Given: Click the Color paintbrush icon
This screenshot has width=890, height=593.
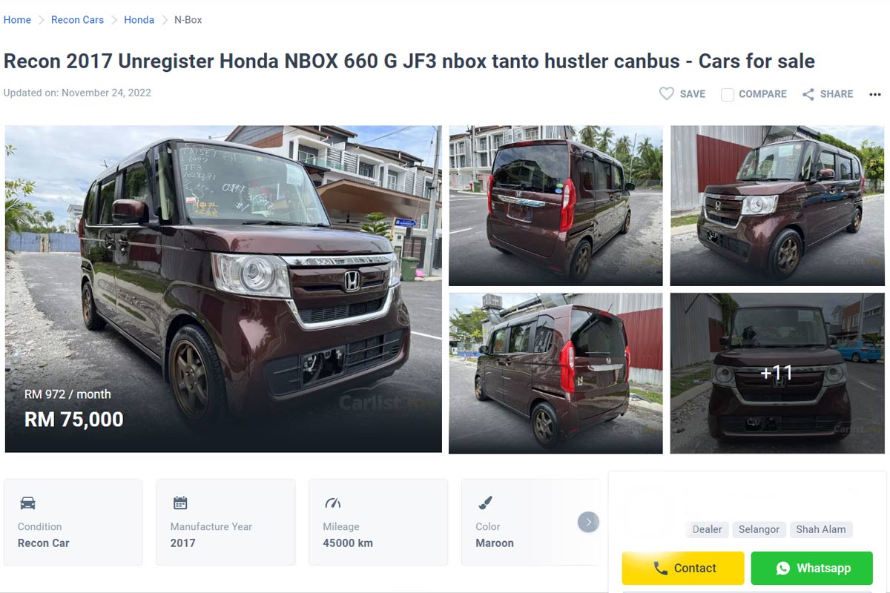Looking at the screenshot, I should click(485, 503).
